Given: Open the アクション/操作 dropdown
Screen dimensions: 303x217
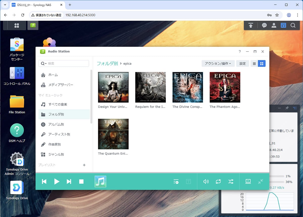Looking at the screenshot, I should coord(218,64).
